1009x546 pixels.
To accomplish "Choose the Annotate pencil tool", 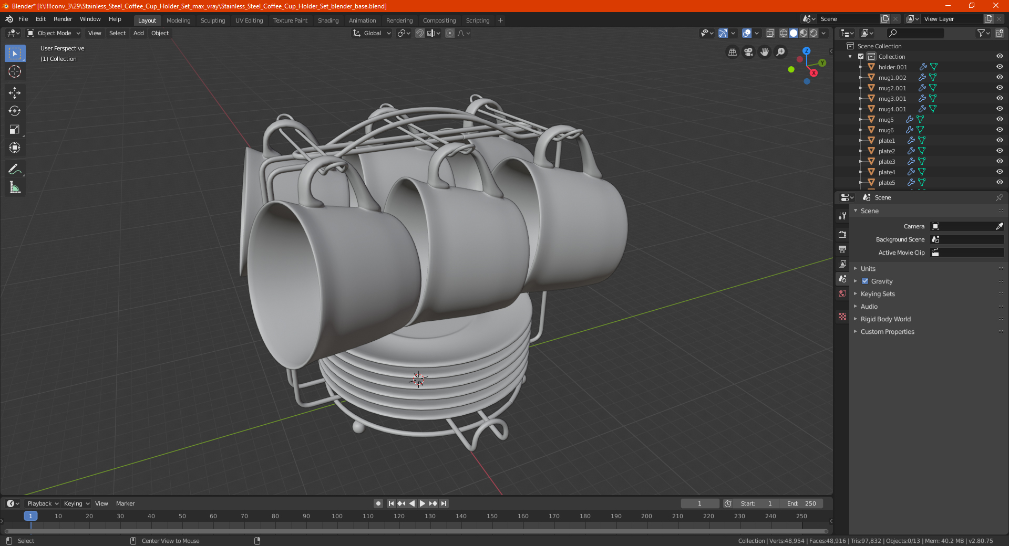I will tap(15, 169).
